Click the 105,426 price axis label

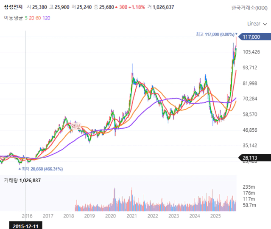(251, 52)
